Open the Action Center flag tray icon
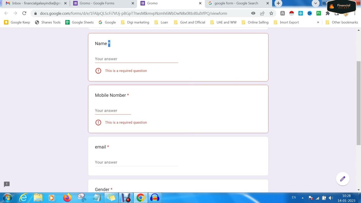This screenshot has height=203, width=361. tap(311, 198)
